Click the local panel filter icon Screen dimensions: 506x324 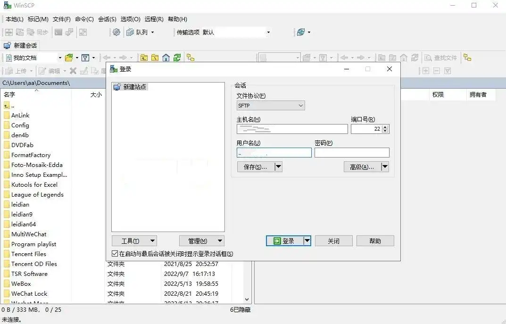(x=85, y=58)
